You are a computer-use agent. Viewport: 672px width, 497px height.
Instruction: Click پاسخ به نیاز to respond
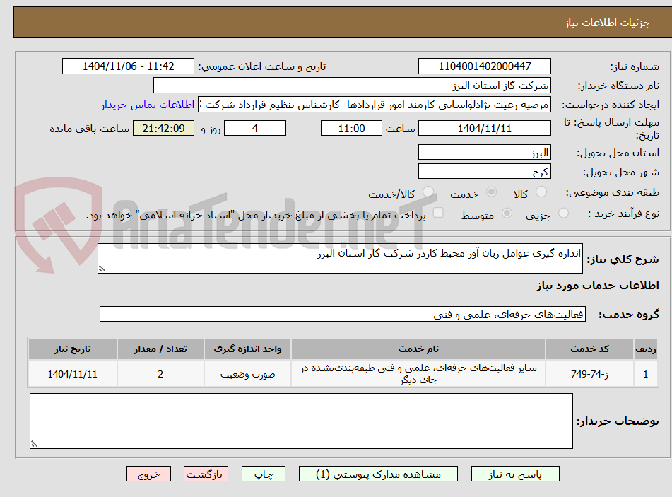(515, 474)
